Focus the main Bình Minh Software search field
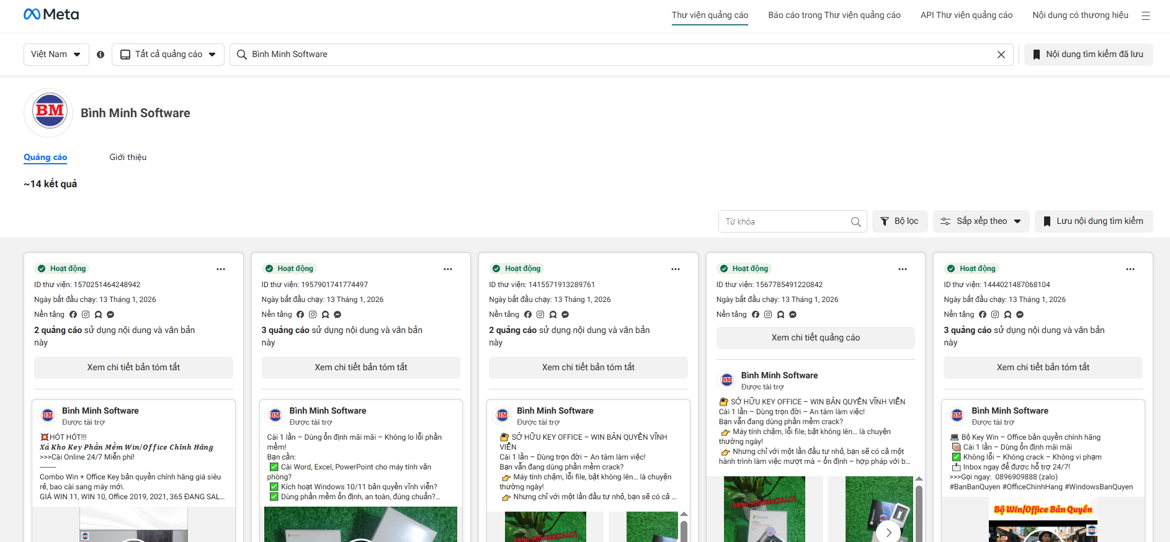 (621, 55)
